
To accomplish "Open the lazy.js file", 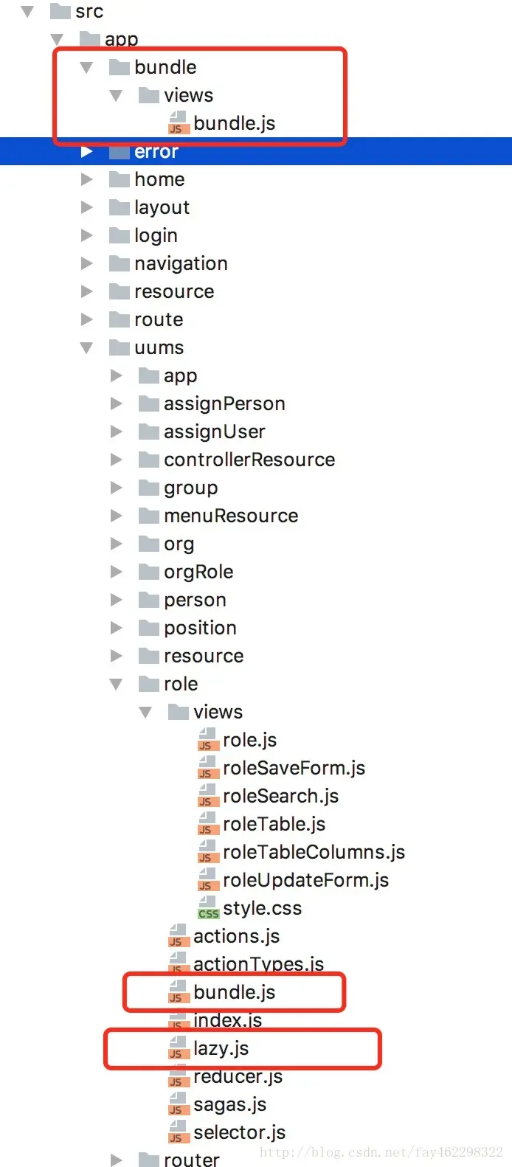I will coord(221,1048).
